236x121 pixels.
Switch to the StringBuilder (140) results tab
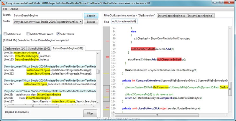tap(39, 48)
